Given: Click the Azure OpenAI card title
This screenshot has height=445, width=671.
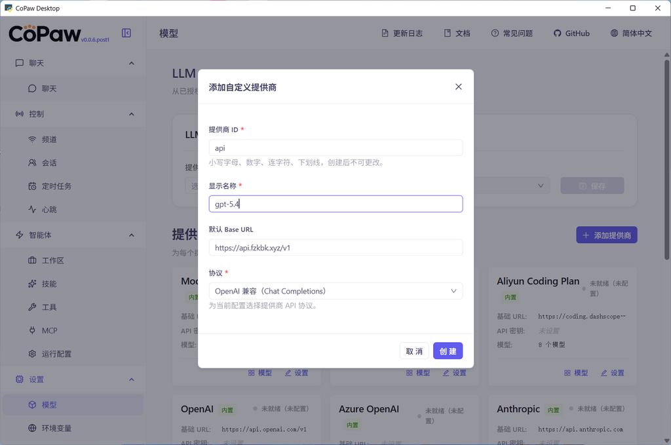Looking at the screenshot, I should tap(369, 409).
